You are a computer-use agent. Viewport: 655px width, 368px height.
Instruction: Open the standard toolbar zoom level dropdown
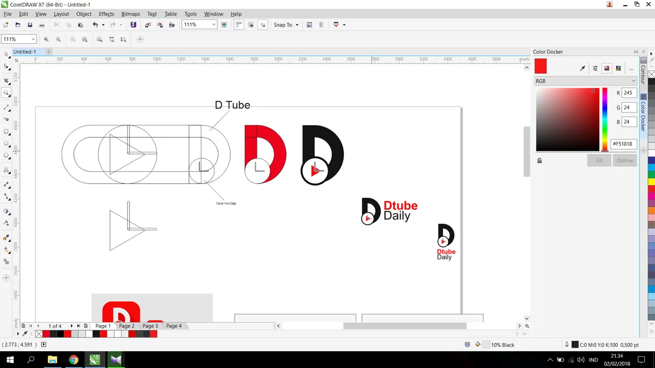coord(213,25)
